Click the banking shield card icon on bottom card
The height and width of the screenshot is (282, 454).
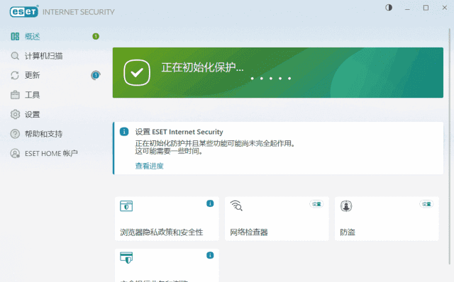pyautogui.click(x=126, y=257)
